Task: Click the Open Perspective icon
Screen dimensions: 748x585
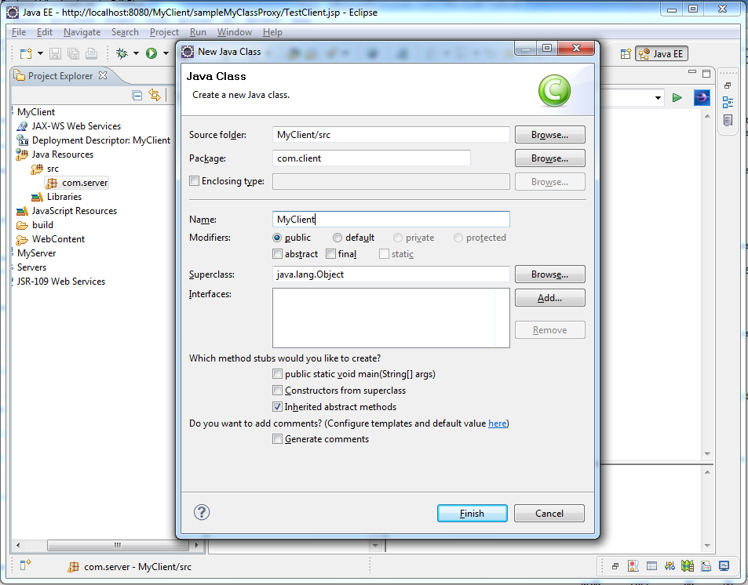Action: 626,54
